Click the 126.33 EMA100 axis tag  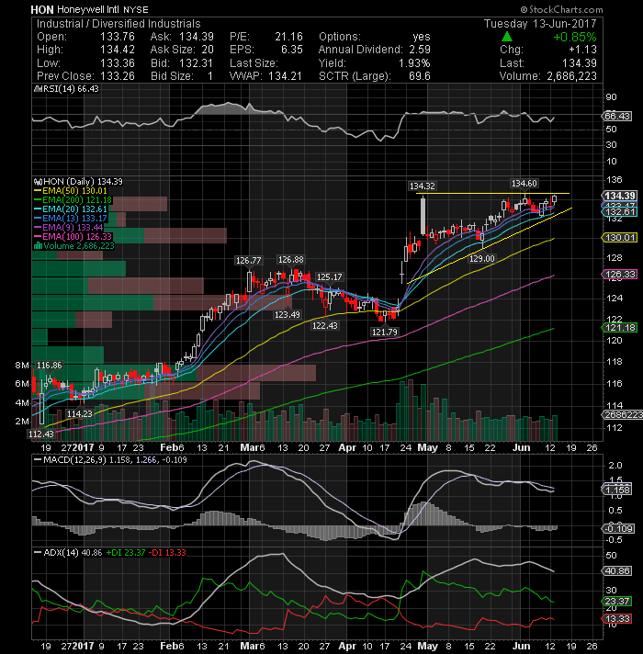coord(620,275)
